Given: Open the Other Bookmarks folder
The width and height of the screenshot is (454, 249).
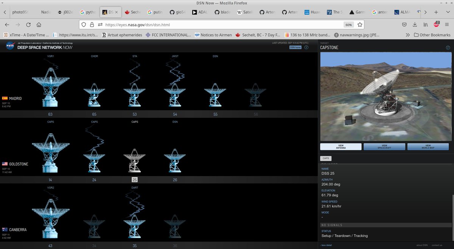Looking at the screenshot, I should [432, 35].
